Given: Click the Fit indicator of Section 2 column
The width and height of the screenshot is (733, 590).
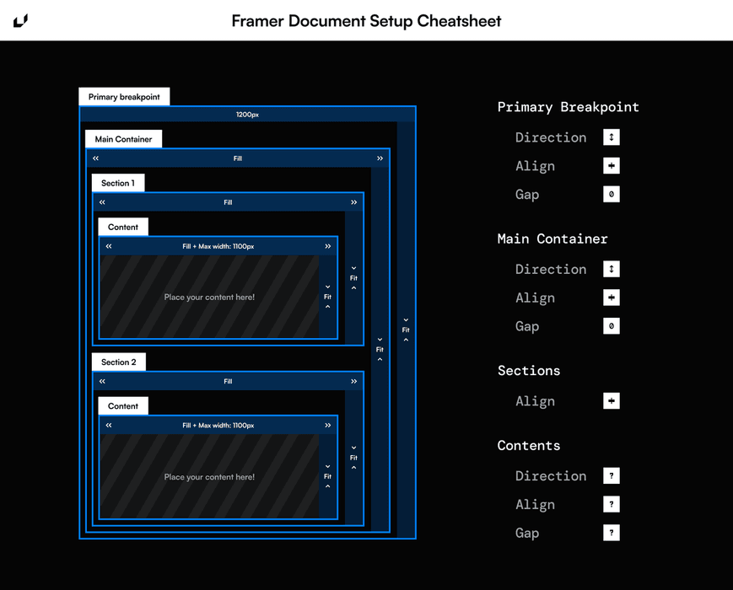Looking at the screenshot, I should pyautogui.click(x=353, y=458).
